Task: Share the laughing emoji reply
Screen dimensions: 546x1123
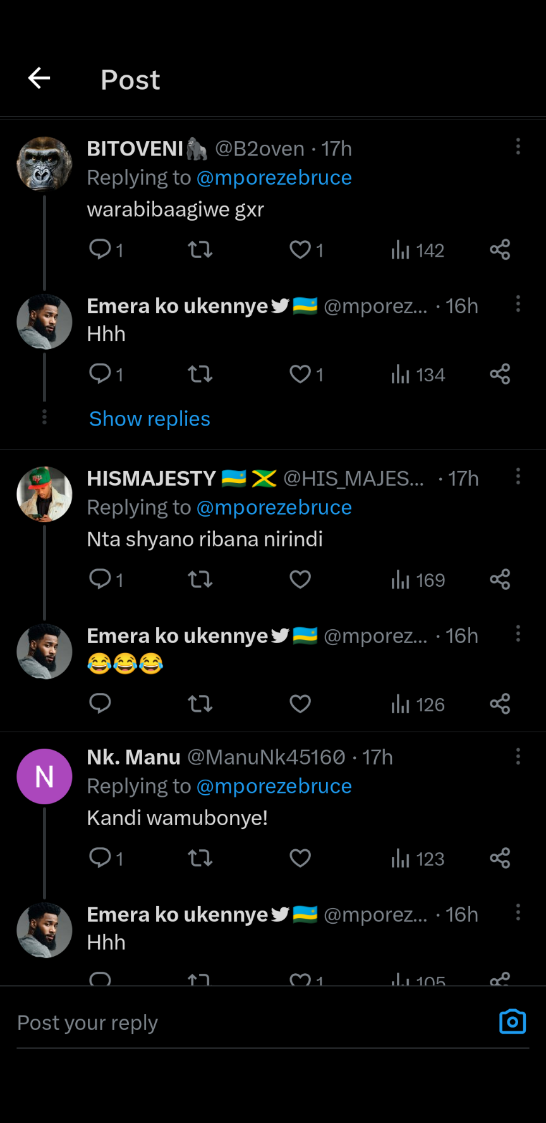Action: (500, 704)
